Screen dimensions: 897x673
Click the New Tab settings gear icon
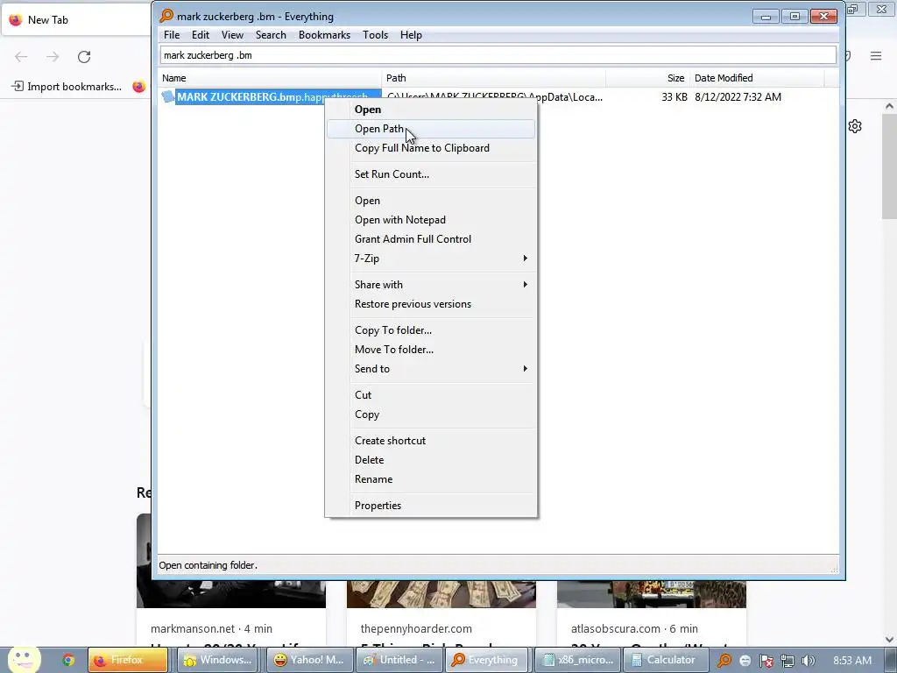click(x=855, y=126)
